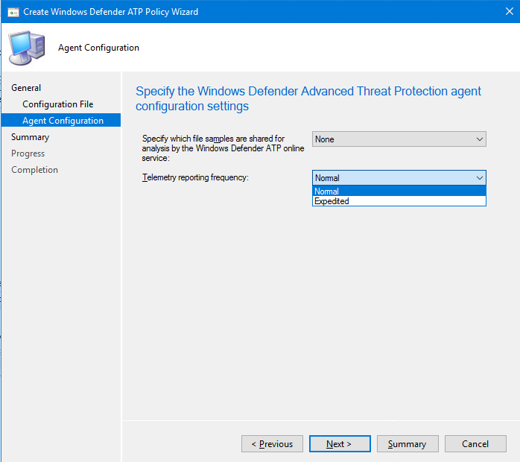Click the blue agent configuration settings heading
The width and height of the screenshot is (520, 462).
[308, 98]
